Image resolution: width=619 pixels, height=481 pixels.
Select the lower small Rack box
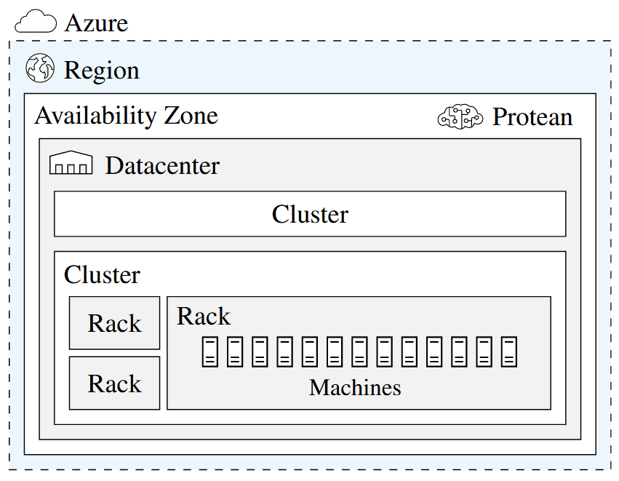coord(114,383)
